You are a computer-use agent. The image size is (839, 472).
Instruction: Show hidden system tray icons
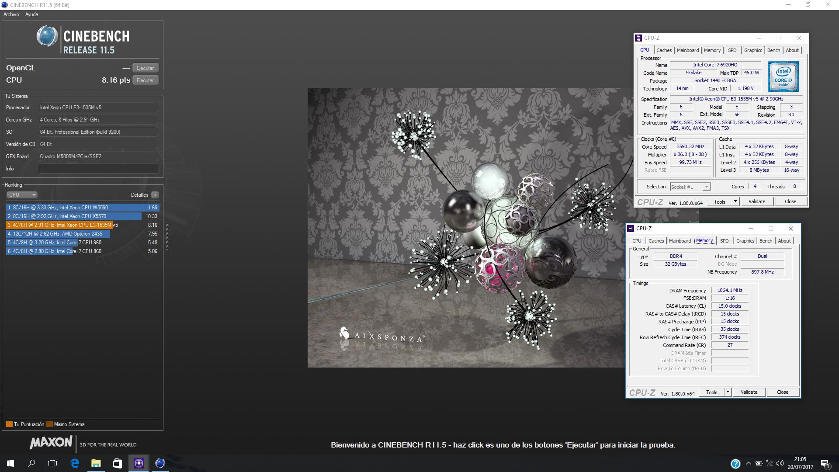tap(748, 464)
